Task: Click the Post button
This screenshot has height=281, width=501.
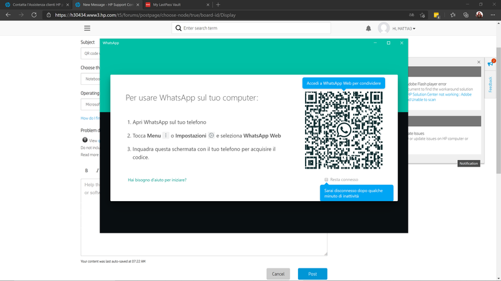Action: pyautogui.click(x=312, y=274)
